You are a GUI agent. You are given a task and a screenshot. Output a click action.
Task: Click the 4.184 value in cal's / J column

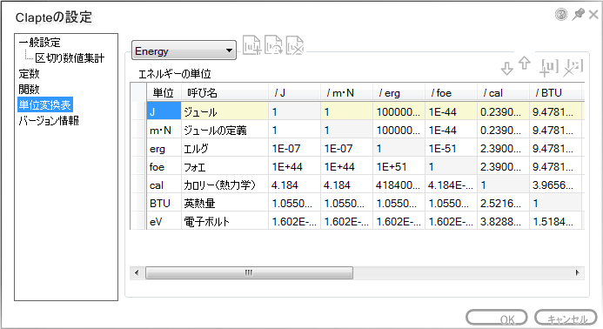(294, 185)
